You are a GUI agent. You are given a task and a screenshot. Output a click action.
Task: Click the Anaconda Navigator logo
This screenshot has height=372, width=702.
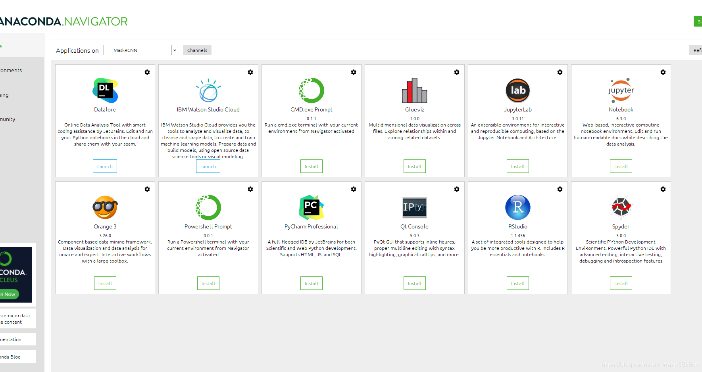click(63, 21)
